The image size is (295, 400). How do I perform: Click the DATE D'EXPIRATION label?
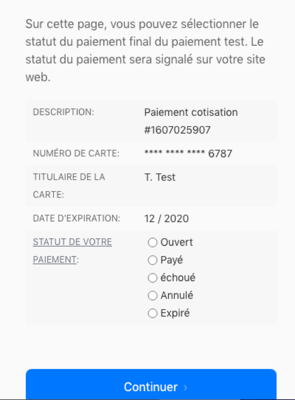[76, 219]
